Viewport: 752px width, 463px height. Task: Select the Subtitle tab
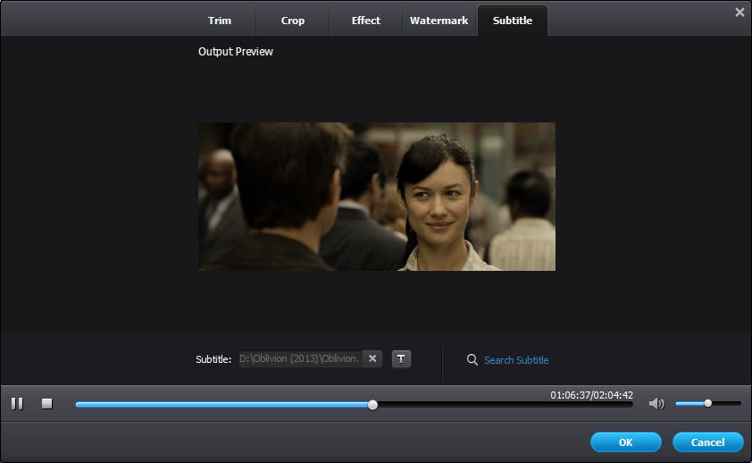pos(513,21)
